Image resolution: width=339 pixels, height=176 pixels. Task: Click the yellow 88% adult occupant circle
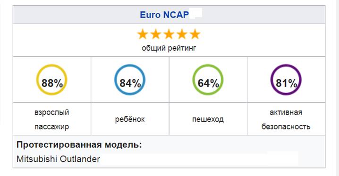51,79
